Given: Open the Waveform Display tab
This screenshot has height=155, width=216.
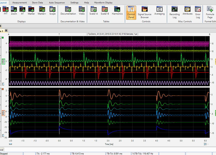Looking at the screenshot, I should point(103,2).
